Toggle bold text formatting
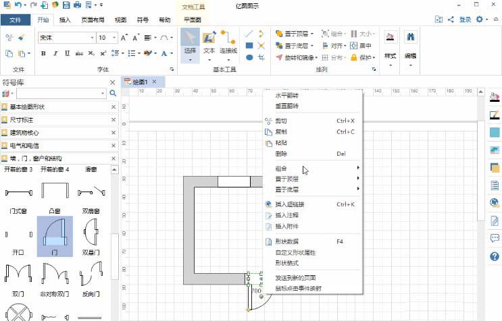 pyautogui.click(x=43, y=53)
